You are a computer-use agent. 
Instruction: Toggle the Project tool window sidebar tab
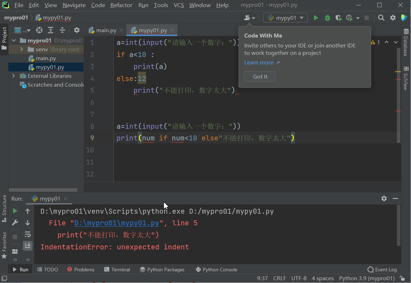4,38
